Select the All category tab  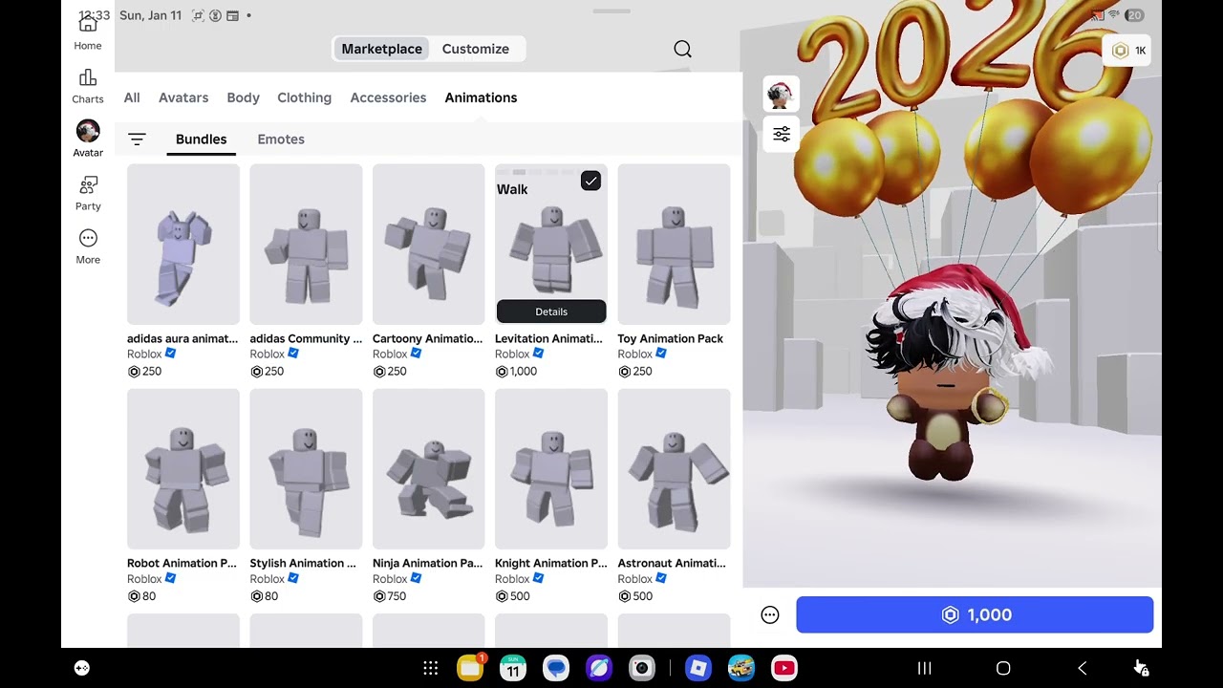tap(132, 97)
